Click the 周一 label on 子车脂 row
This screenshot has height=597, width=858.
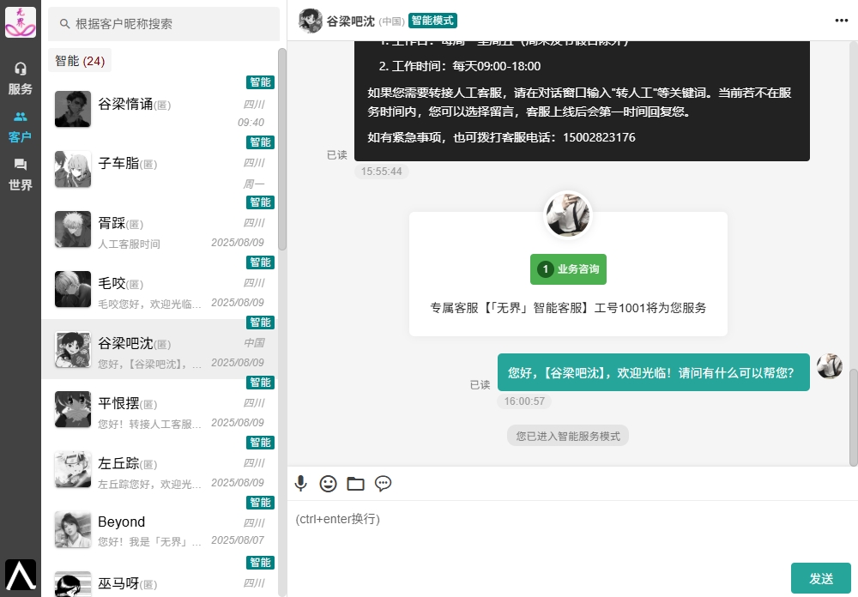coord(254,184)
